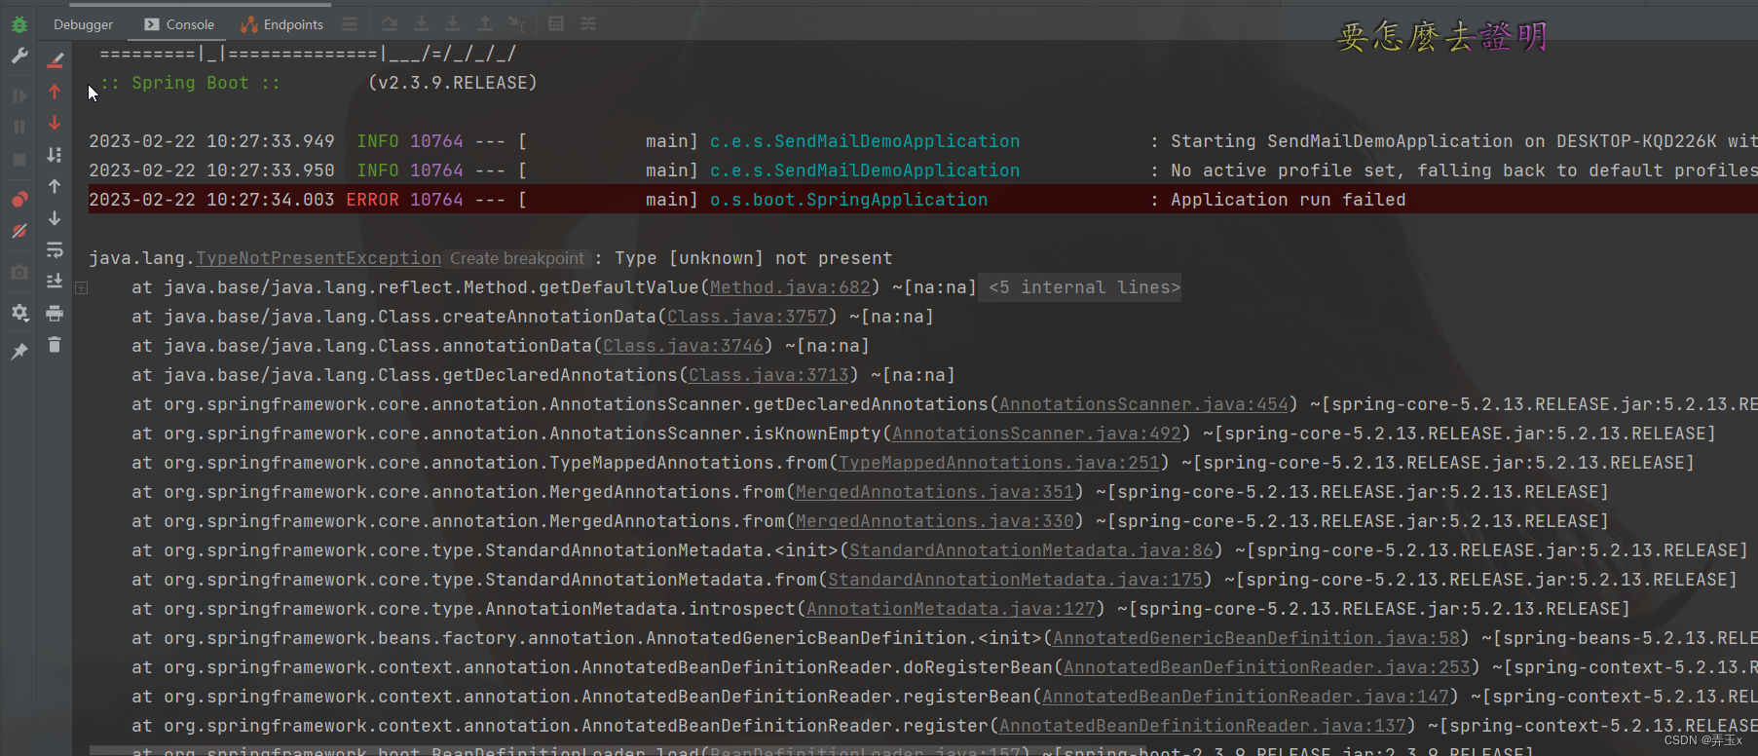Click the Step Out icon

(485, 23)
